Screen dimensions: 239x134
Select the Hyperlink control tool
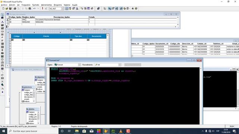pyautogui.click(x=3, y=84)
